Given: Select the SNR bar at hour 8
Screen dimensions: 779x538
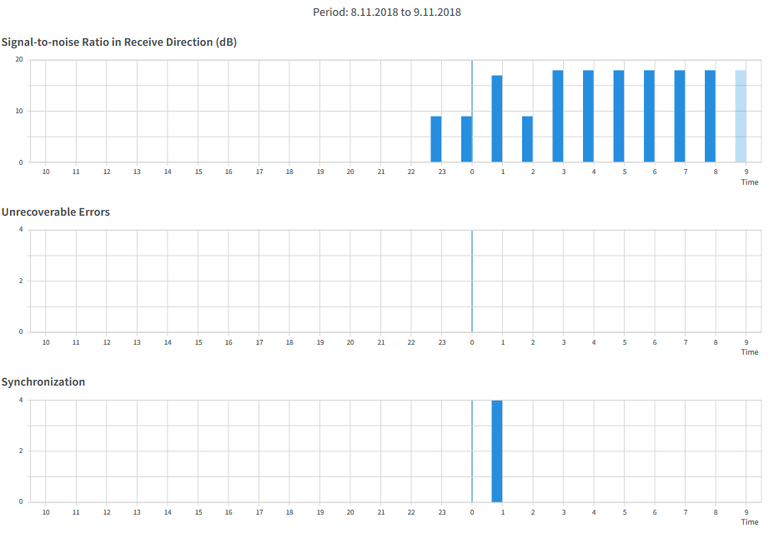Looking at the screenshot, I should click(x=710, y=116).
